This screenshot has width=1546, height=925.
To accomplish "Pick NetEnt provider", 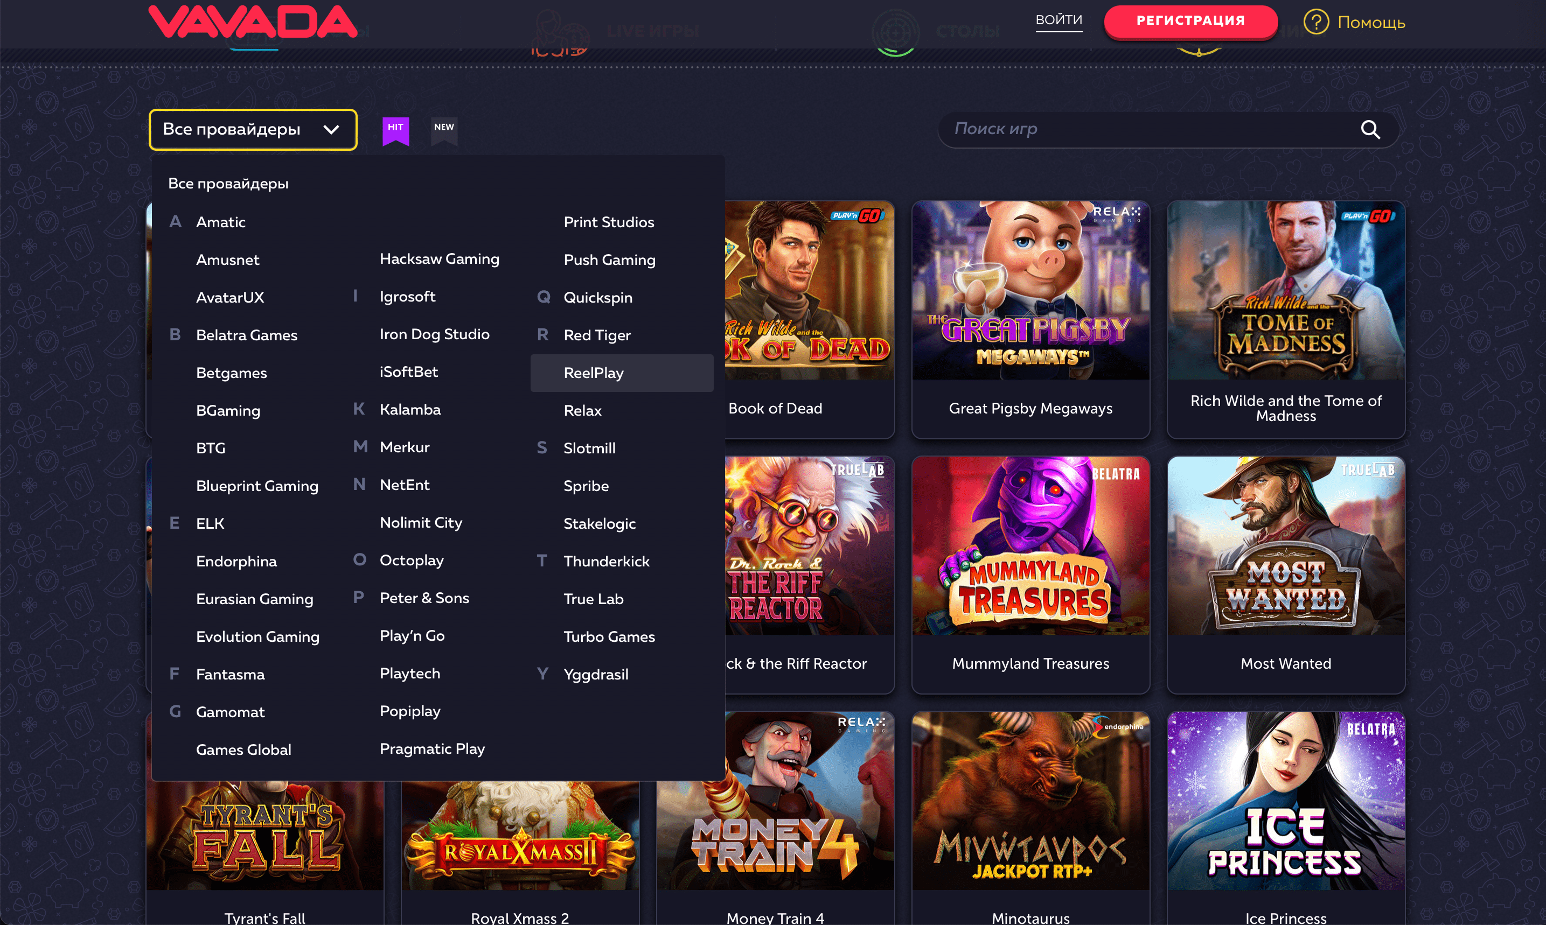I will click(x=405, y=485).
